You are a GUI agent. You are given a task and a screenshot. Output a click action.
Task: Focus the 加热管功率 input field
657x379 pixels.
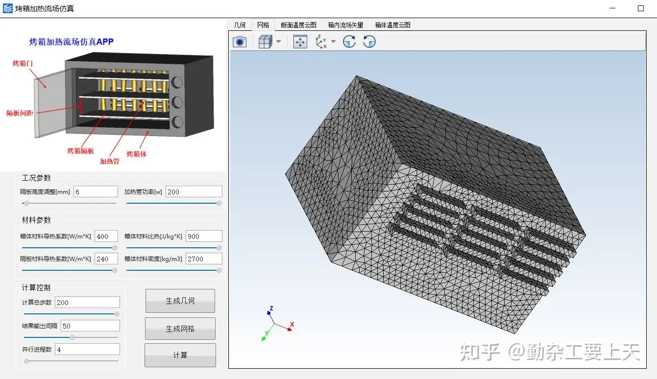tap(194, 192)
